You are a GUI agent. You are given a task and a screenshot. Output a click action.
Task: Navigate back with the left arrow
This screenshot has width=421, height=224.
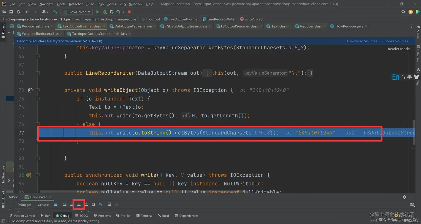click(27, 12)
